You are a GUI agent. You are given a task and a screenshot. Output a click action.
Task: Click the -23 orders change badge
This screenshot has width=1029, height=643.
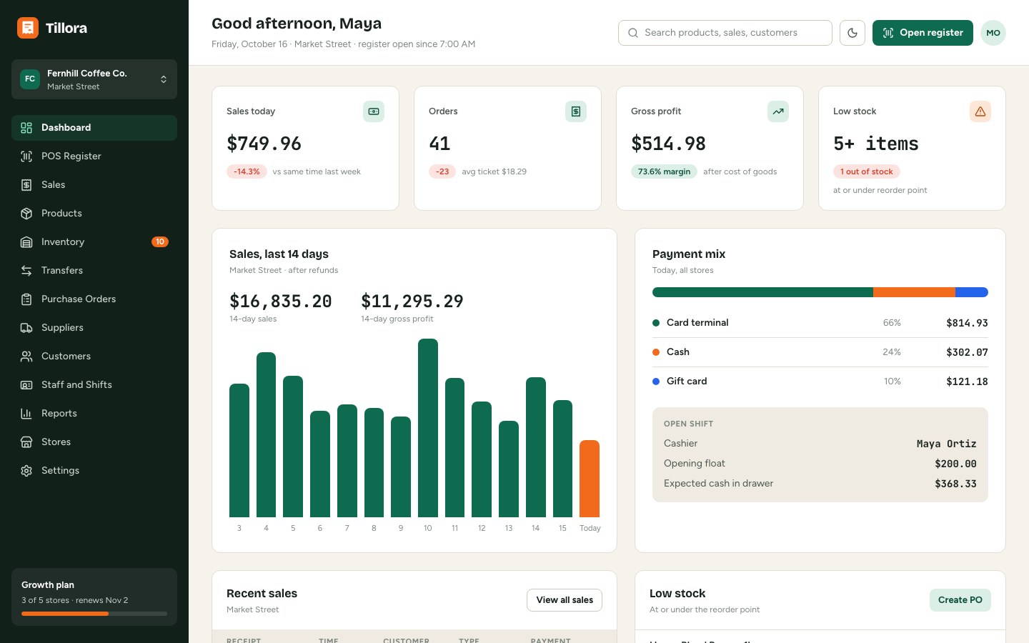[442, 171]
